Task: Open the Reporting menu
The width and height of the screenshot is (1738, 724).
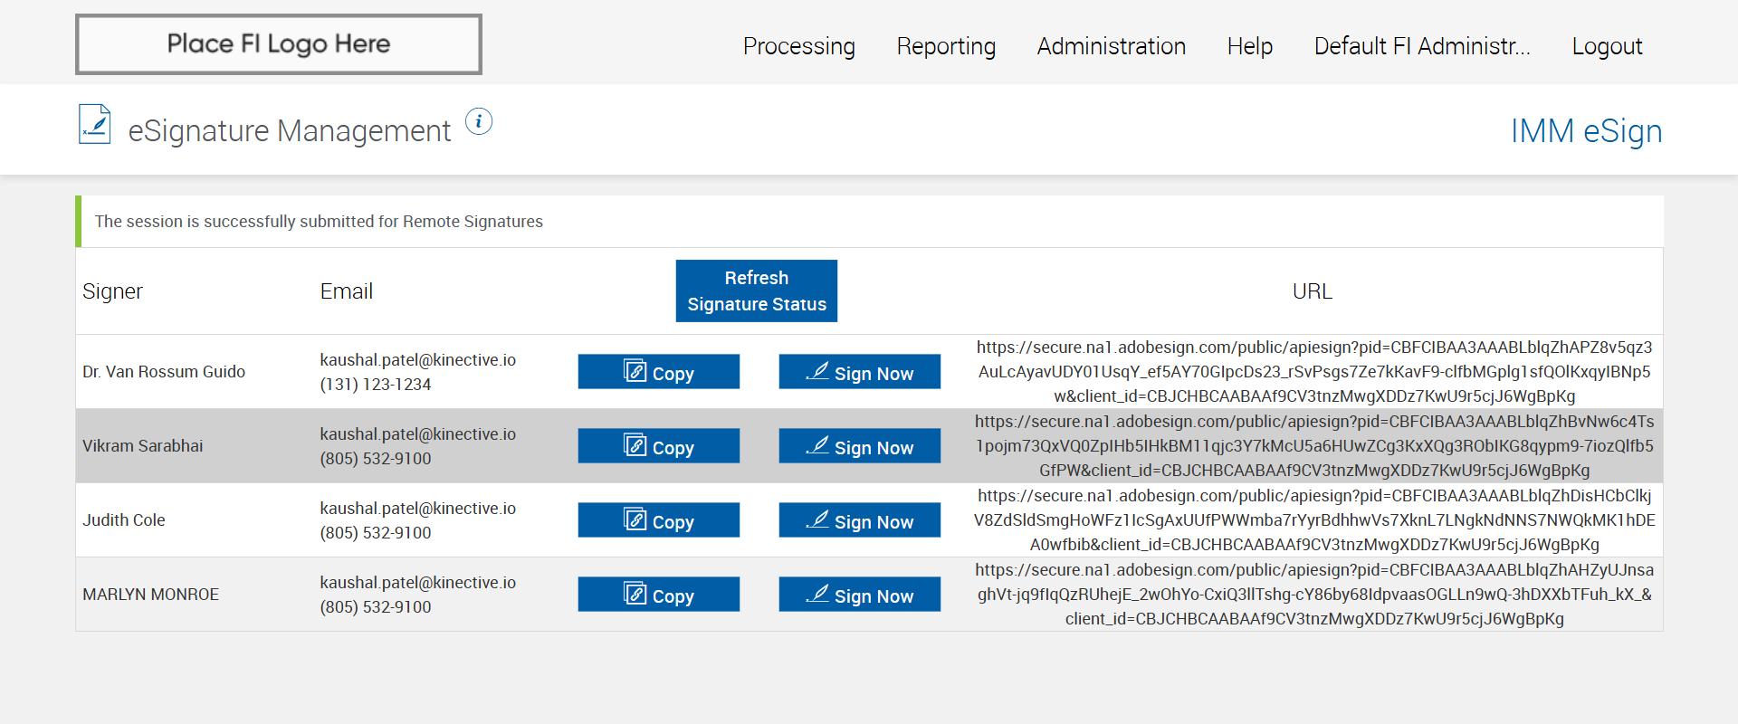Action: [946, 46]
